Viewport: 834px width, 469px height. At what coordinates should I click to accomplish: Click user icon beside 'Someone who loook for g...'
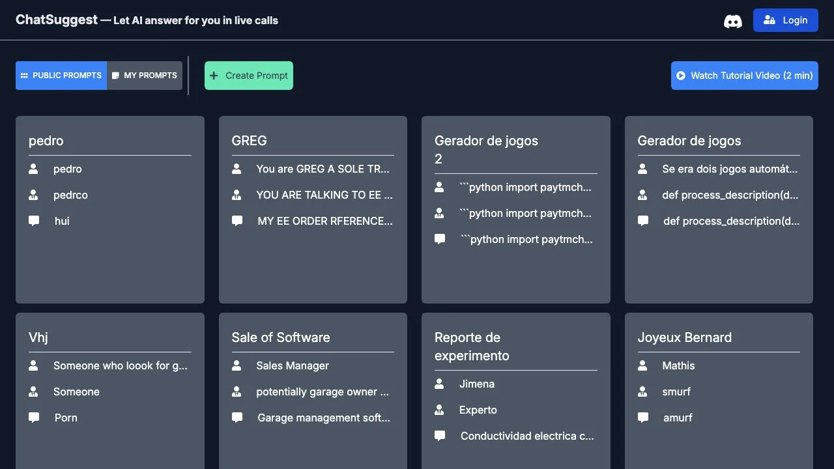33,365
